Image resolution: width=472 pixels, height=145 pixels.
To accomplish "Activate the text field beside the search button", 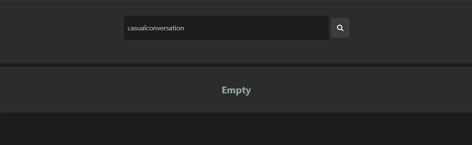I will pos(226,28).
